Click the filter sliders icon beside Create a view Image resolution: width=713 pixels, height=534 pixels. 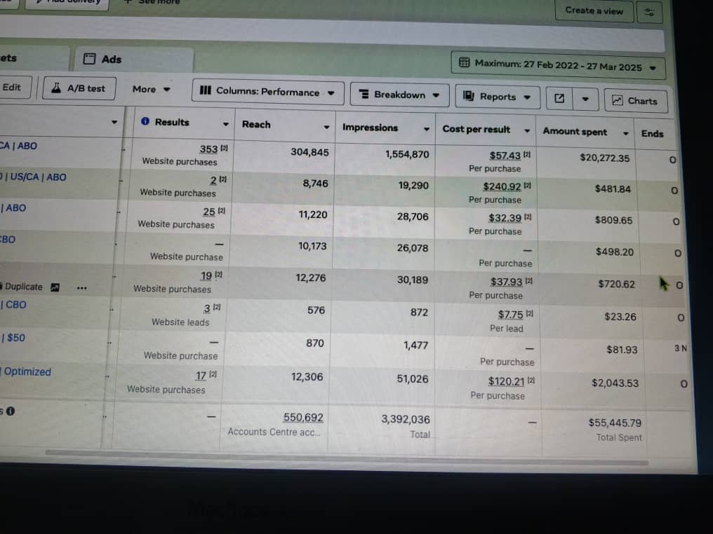[x=649, y=12]
